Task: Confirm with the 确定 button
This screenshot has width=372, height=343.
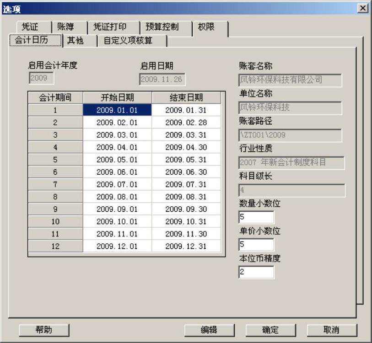Action: 270,330
